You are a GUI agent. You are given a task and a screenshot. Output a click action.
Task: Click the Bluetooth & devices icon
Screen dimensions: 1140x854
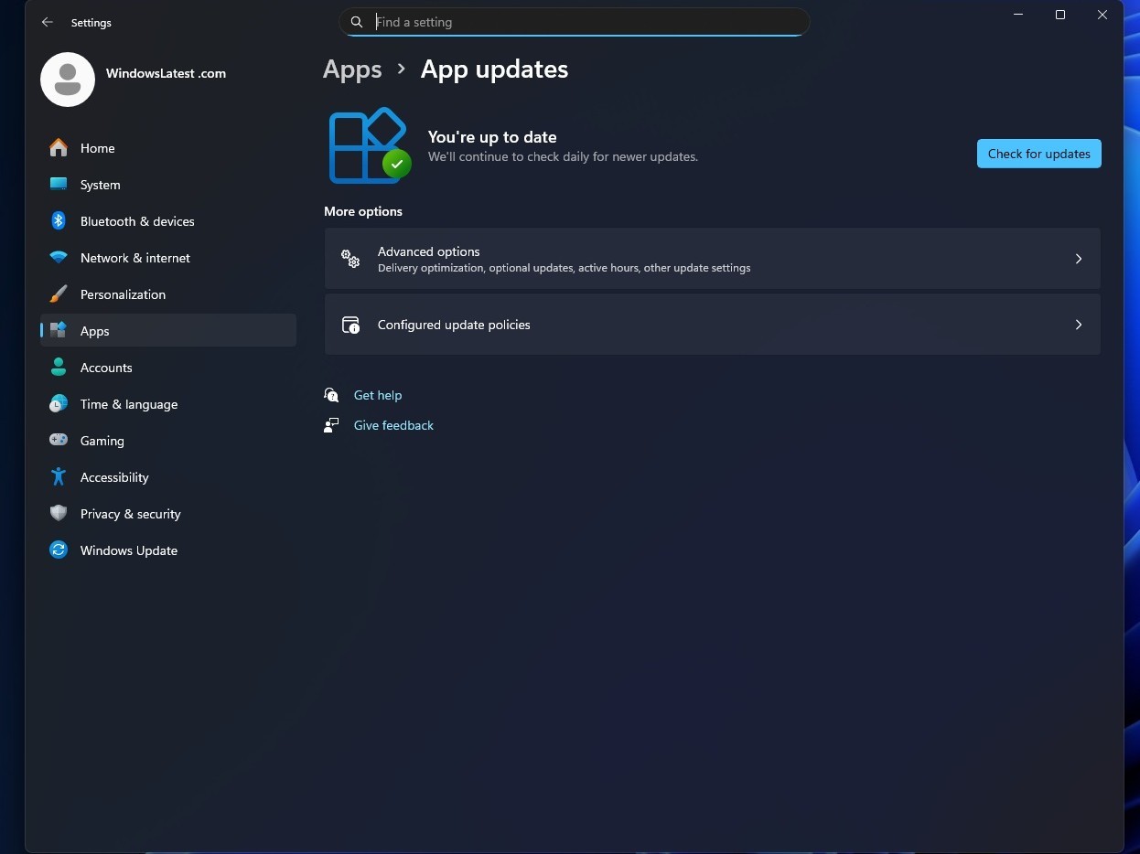[59, 221]
